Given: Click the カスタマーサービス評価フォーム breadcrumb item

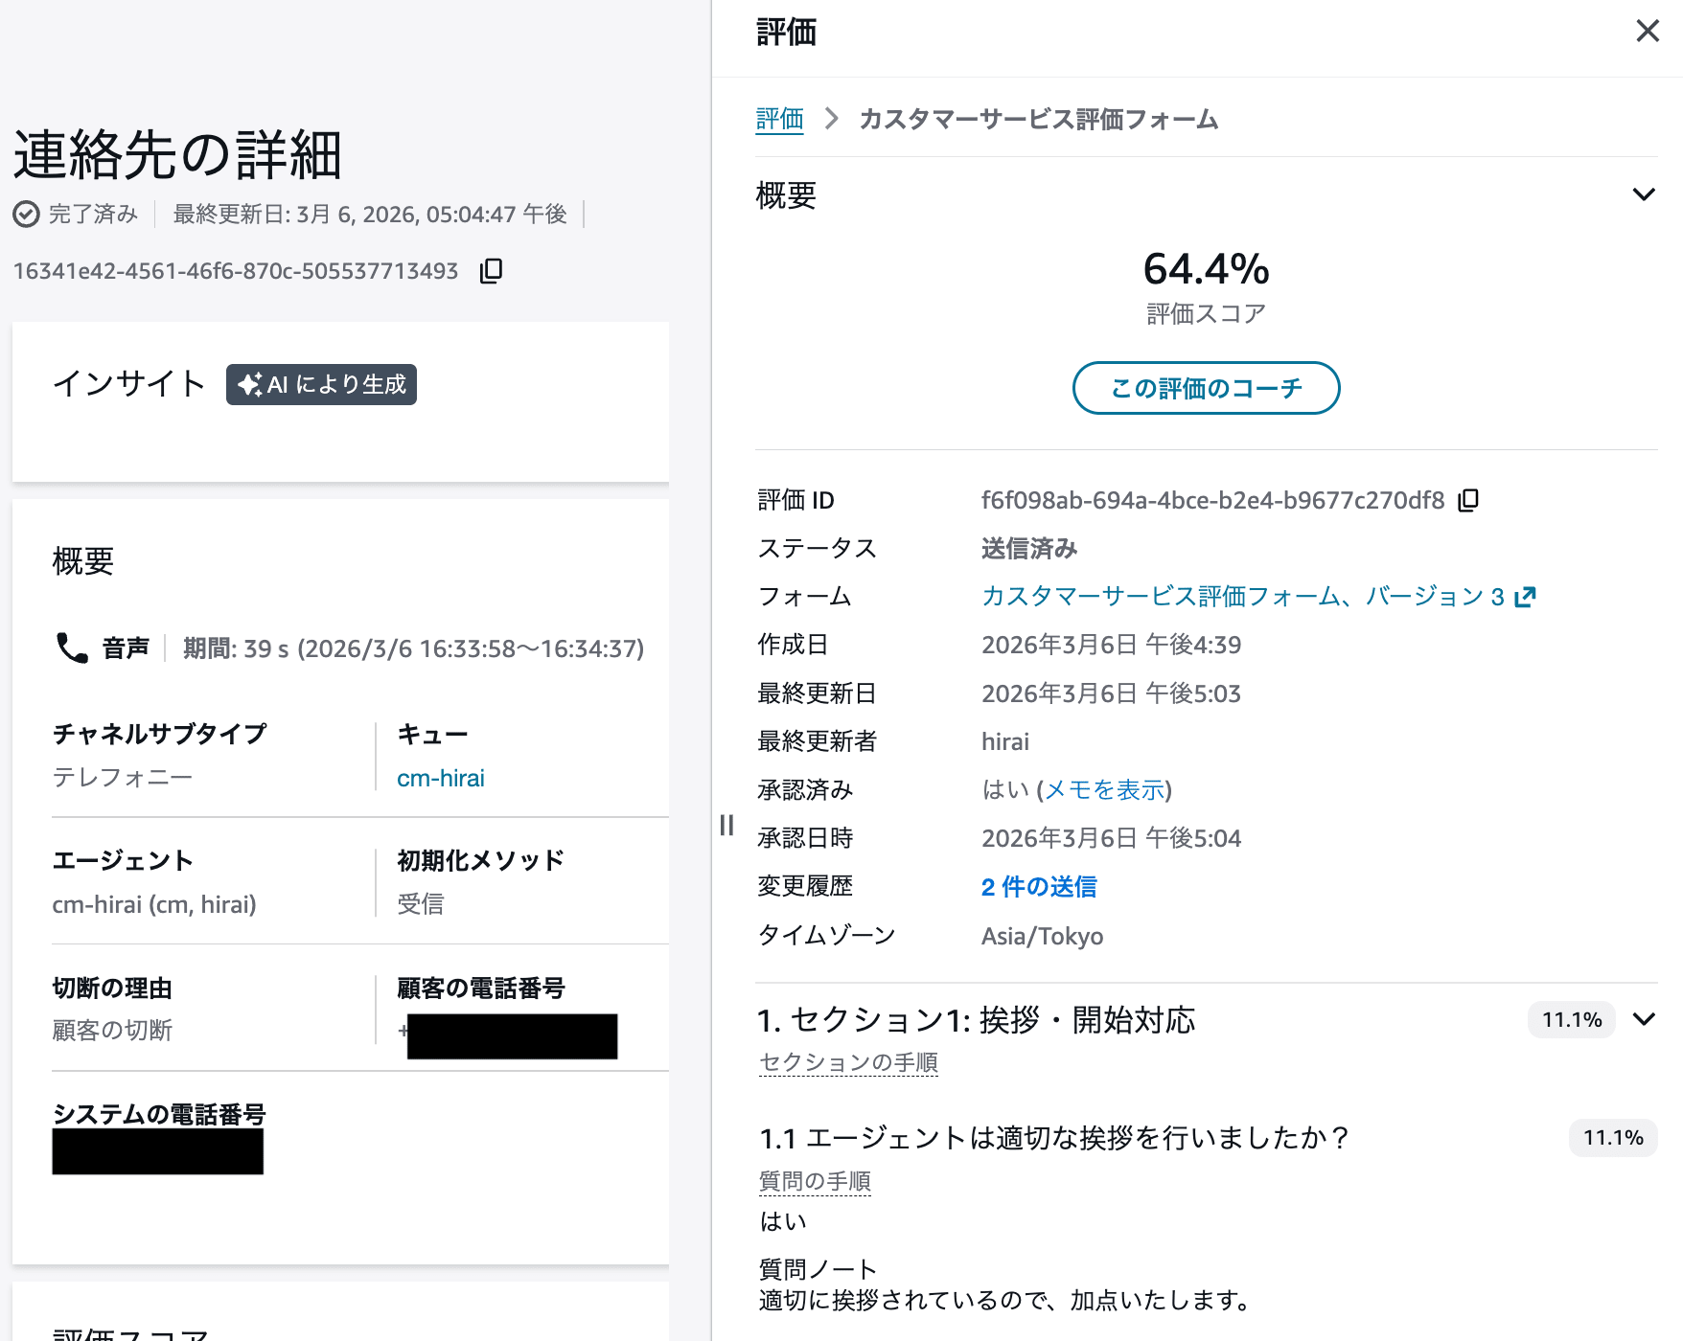Looking at the screenshot, I should (1038, 119).
